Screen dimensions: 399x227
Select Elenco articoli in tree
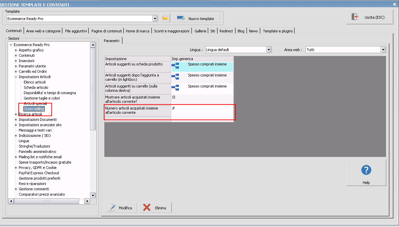pos(35,82)
